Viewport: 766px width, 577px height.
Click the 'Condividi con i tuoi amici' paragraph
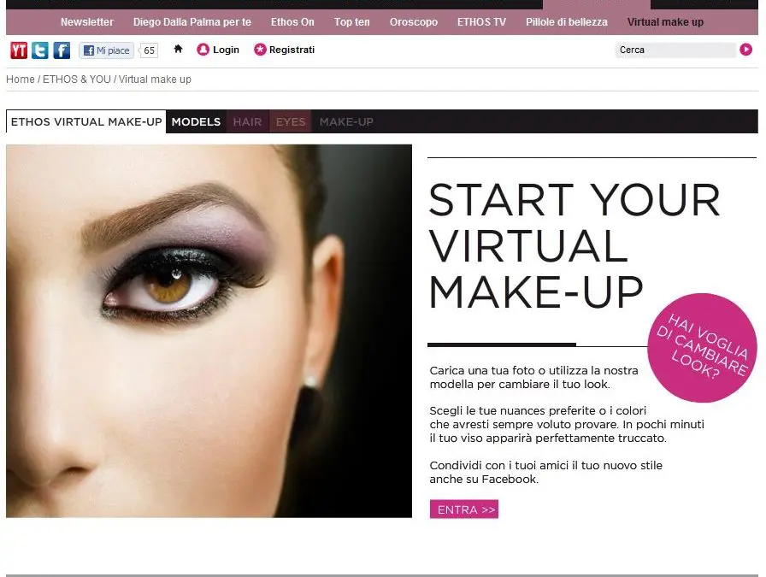pos(545,472)
